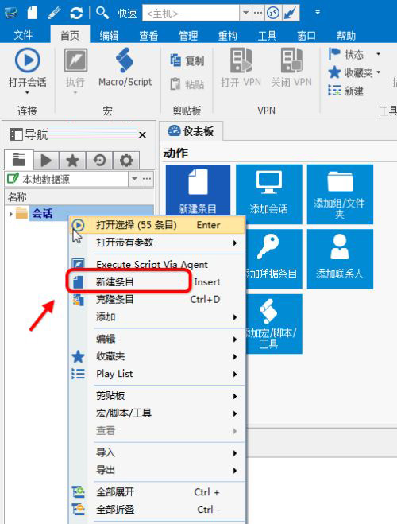The height and width of the screenshot is (524, 397).
Task: Open the 文件 menu tab
Action: point(23,35)
